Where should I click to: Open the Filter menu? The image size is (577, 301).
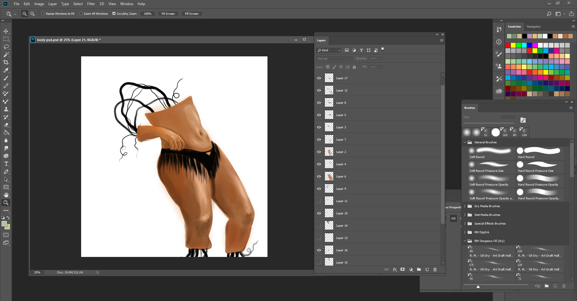tap(91, 4)
